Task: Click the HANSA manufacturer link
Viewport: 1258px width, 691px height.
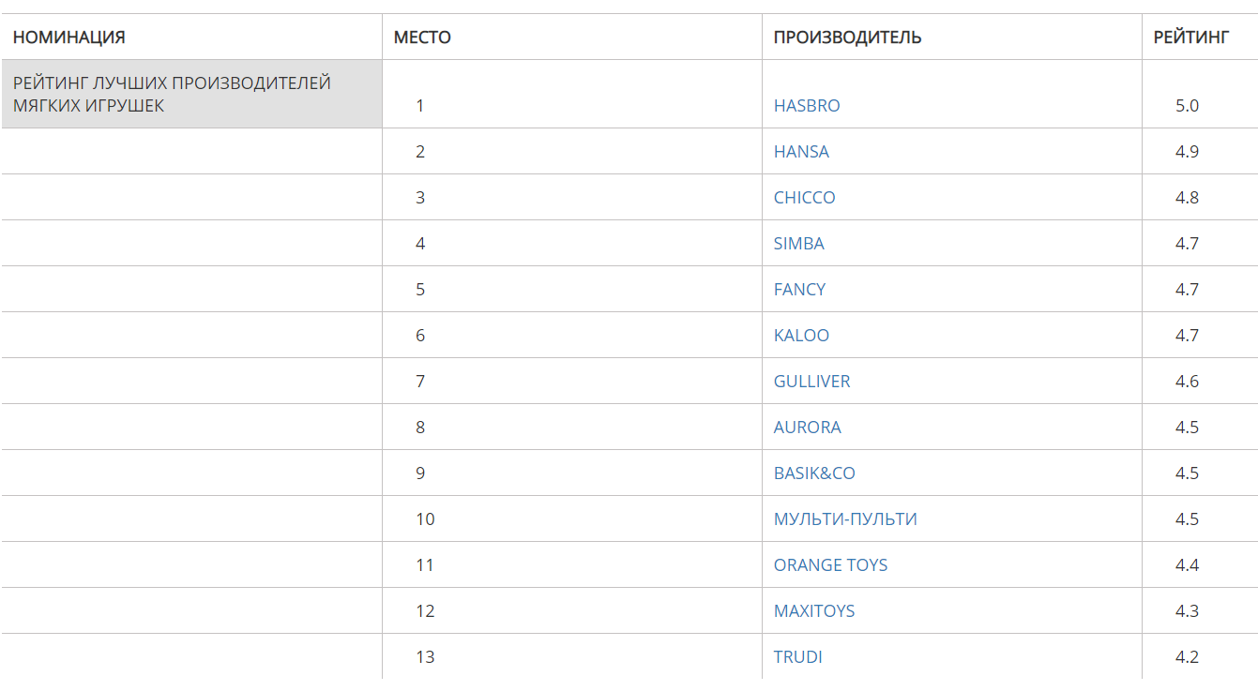Action: [x=801, y=152]
